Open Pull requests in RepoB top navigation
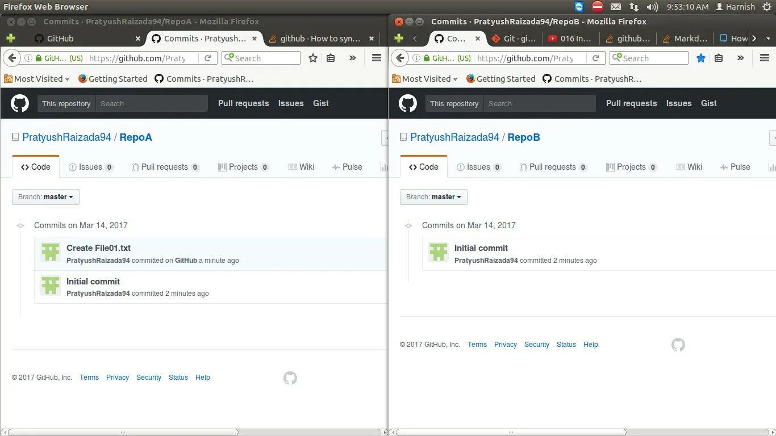 tap(632, 103)
